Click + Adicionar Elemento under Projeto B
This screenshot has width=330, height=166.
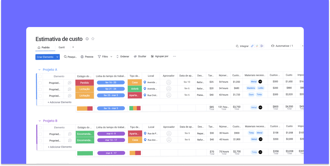(60, 147)
